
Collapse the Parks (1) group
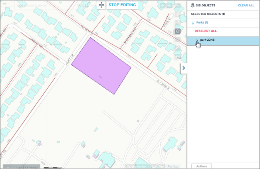193,22
